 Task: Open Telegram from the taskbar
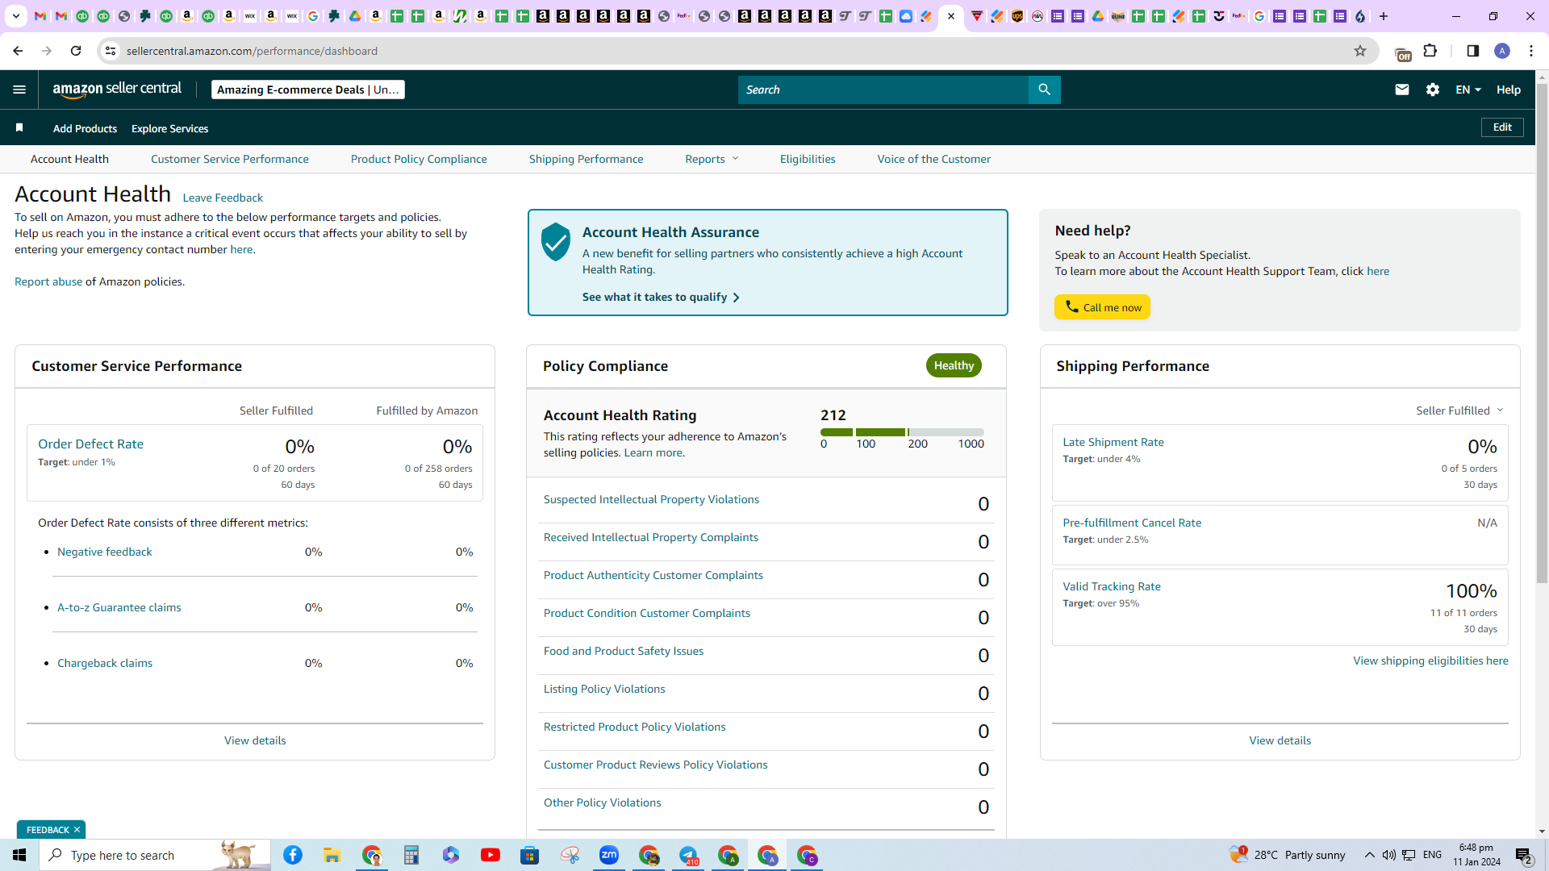coord(688,855)
